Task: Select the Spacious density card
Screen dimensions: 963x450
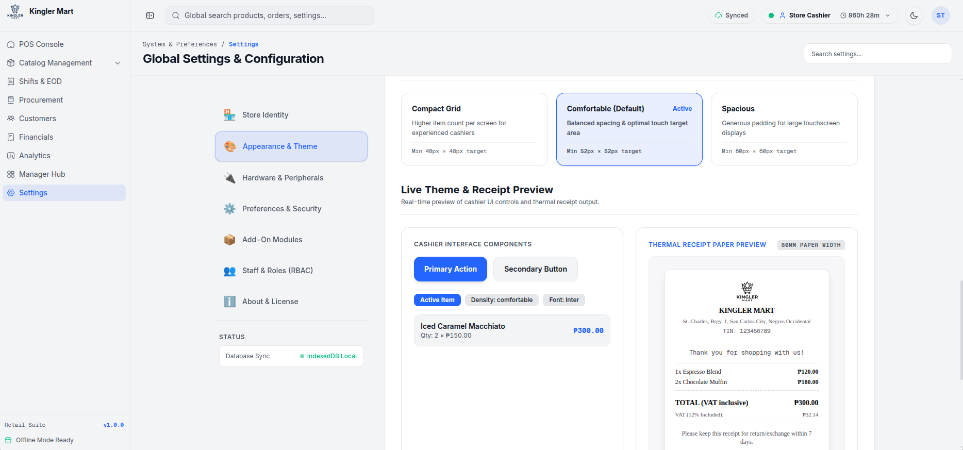Action: click(x=784, y=129)
